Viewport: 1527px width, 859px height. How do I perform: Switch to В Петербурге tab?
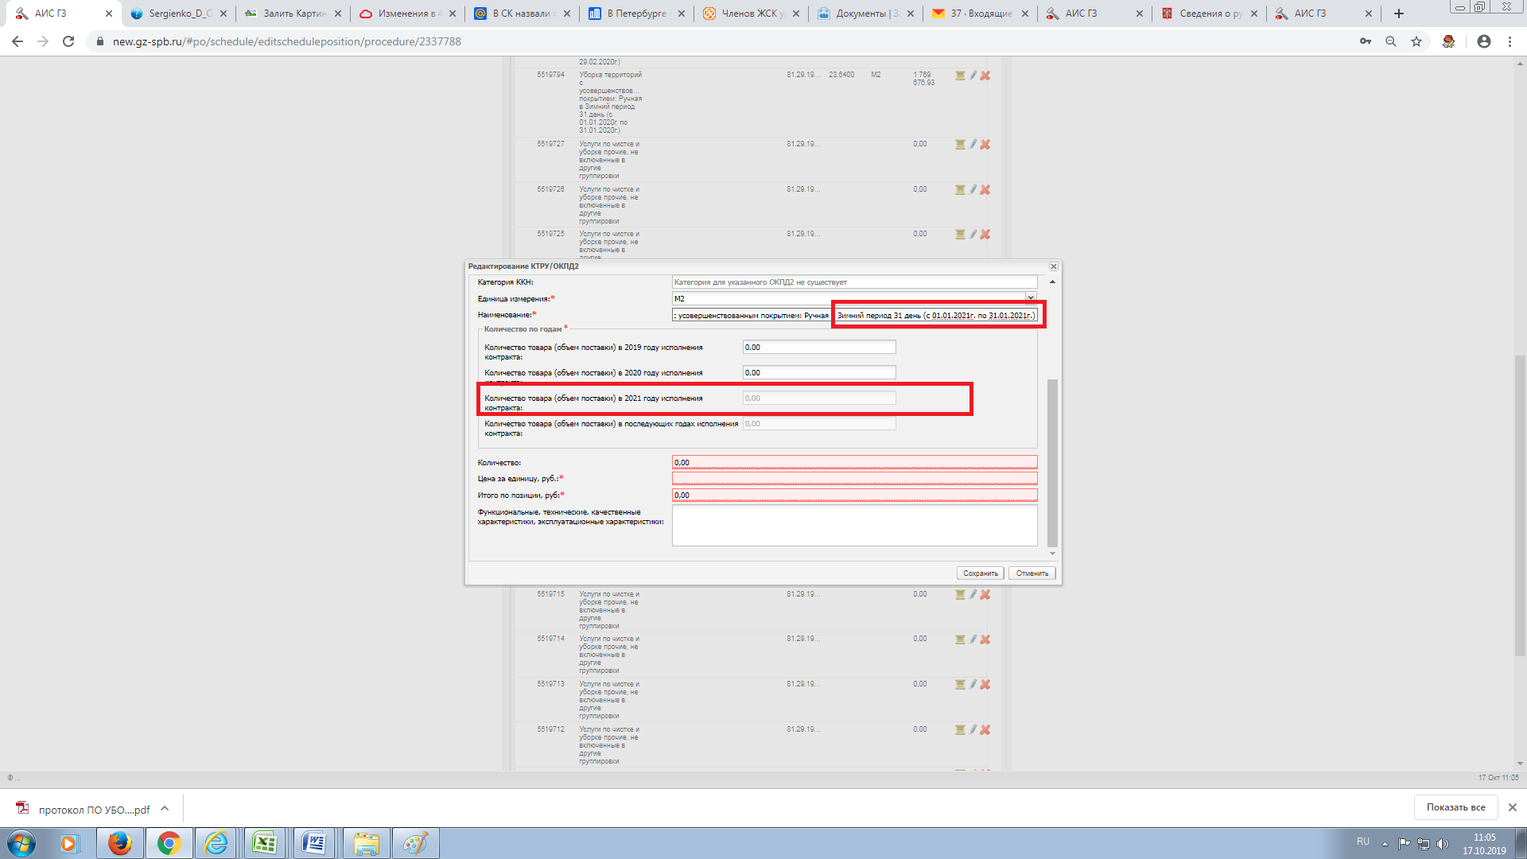[x=637, y=14]
